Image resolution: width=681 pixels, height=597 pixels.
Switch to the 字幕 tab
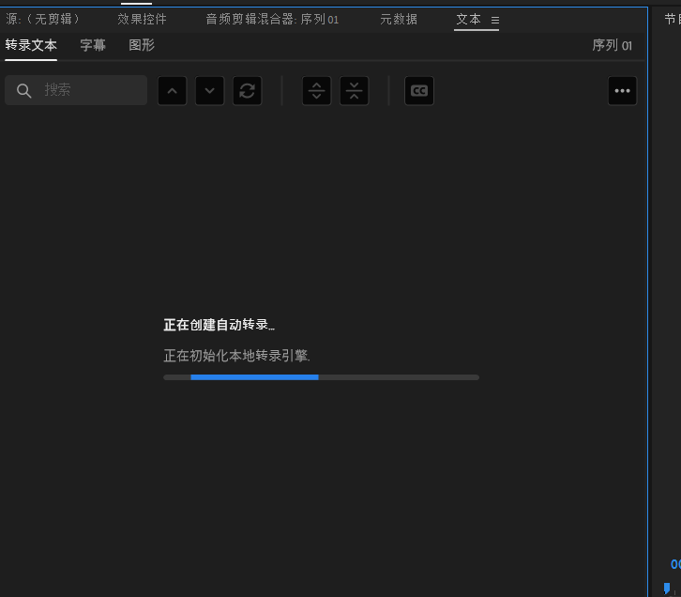93,45
